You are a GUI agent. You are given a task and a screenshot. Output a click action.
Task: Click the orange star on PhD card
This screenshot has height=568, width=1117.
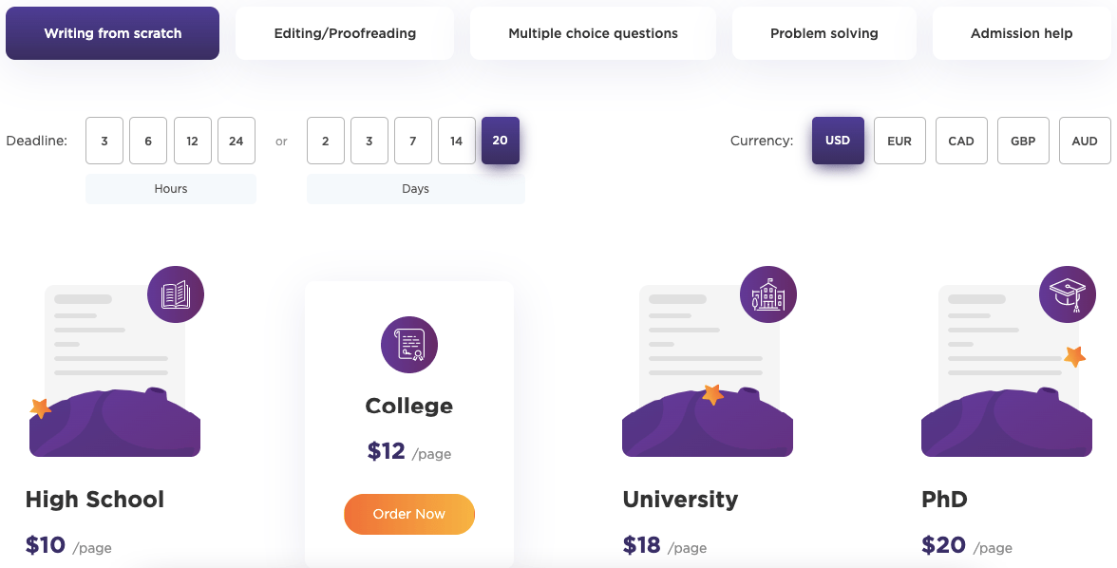point(1075,355)
